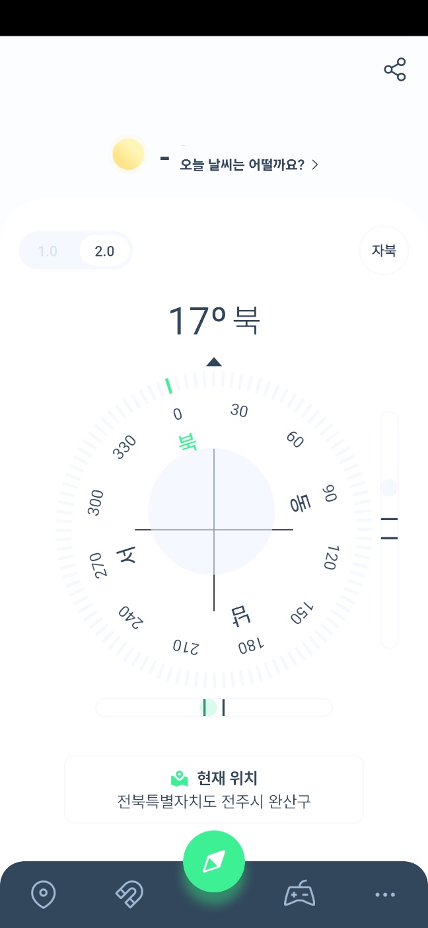Open the location pin tab
This screenshot has width=428, height=928.
(44, 895)
